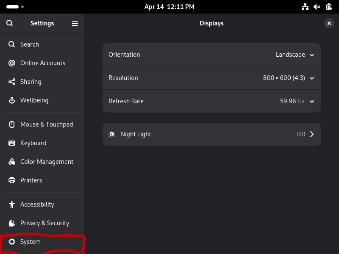Click the Printers icon in sidebar

[12, 180]
